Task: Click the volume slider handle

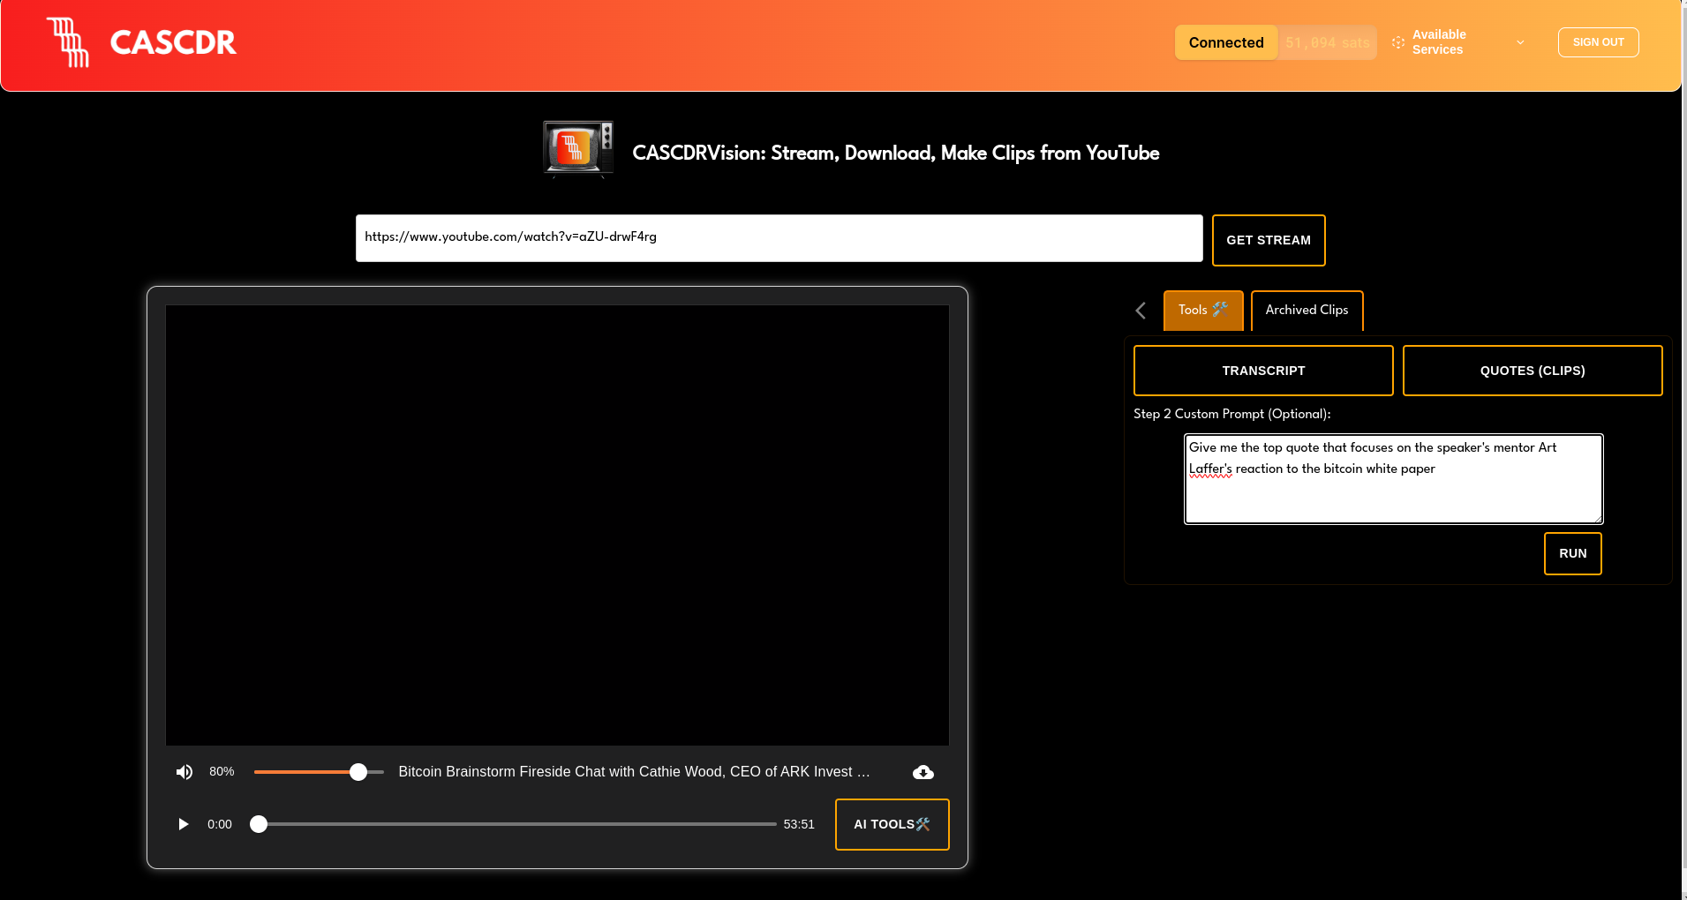Action: click(x=358, y=772)
